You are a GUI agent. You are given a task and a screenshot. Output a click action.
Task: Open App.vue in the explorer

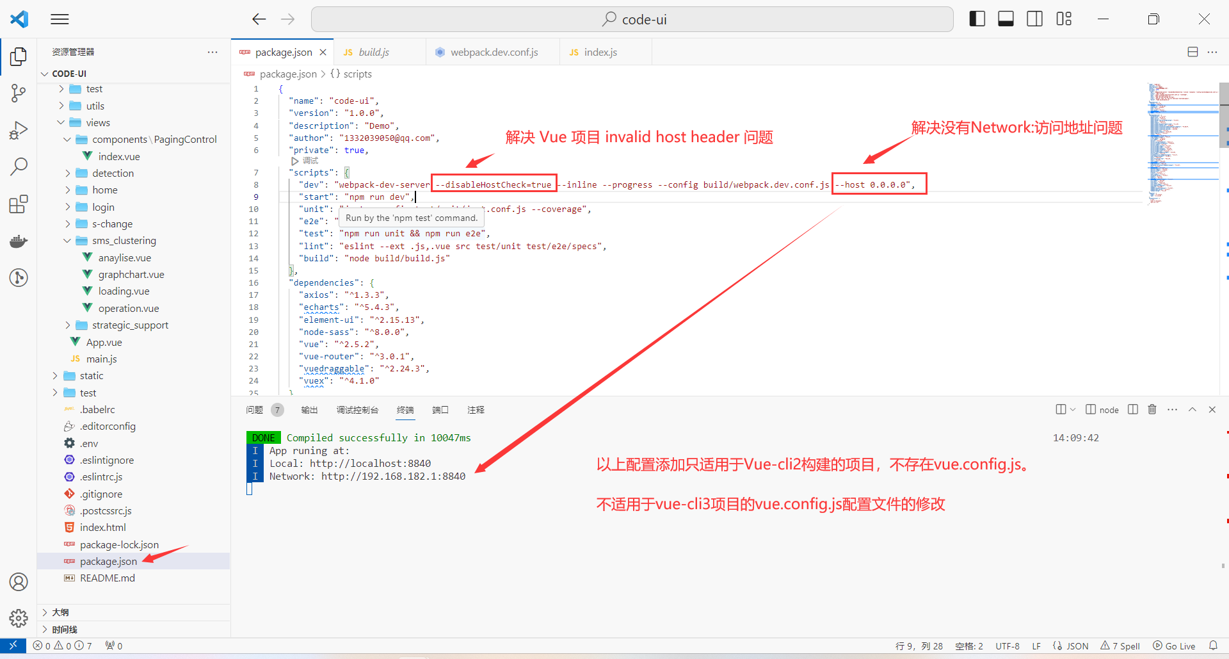(x=104, y=342)
